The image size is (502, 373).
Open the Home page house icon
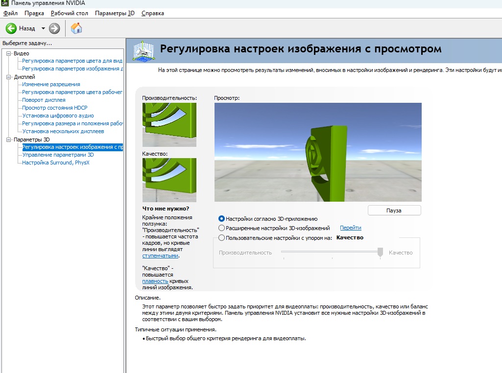(76, 28)
